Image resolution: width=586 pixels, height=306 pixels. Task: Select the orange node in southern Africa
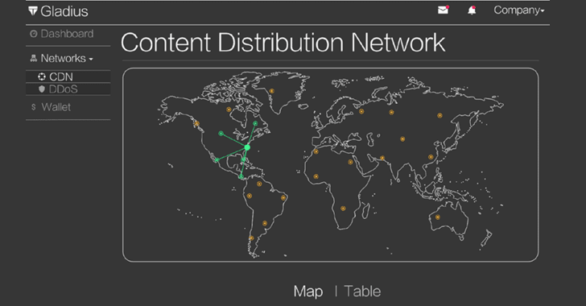[x=343, y=209]
